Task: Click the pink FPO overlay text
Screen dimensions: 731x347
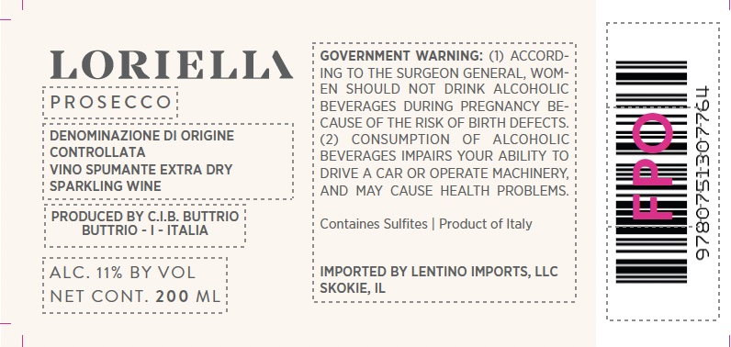Action: [652, 166]
